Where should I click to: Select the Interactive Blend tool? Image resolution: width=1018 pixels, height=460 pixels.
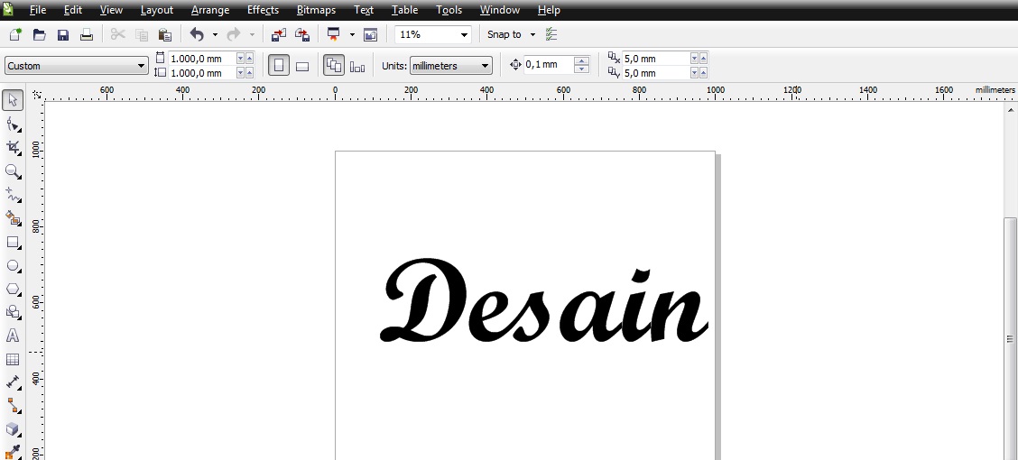pos(13,429)
